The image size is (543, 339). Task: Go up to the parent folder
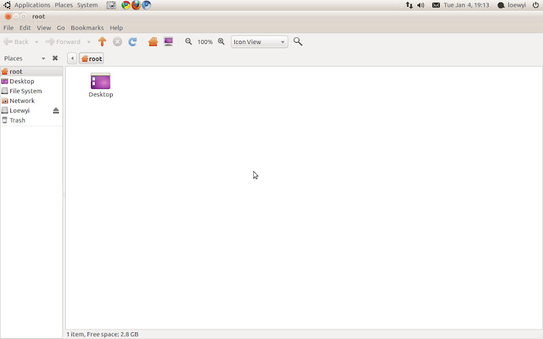102,42
